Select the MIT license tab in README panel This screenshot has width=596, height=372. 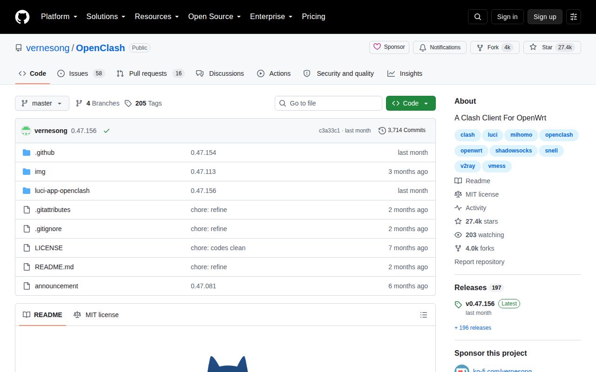click(x=96, y=315)
